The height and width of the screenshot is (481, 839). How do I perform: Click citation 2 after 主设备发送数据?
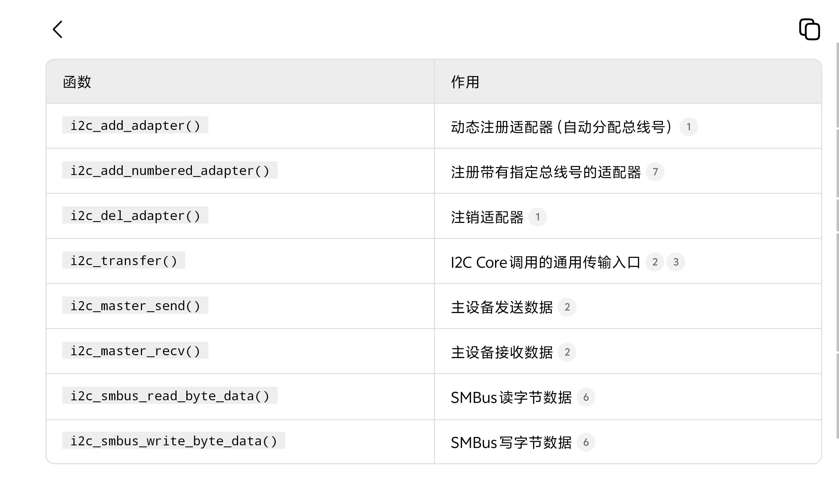click(x=568, y=307)
